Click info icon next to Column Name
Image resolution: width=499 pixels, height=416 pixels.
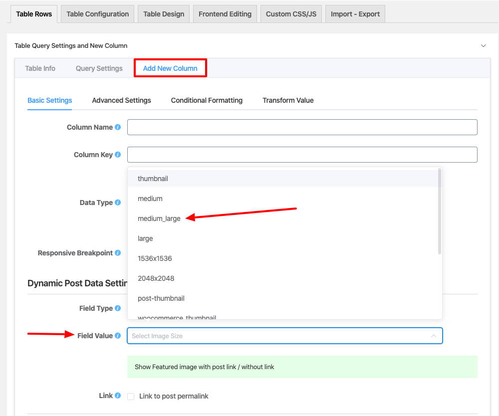pyautogui.click(x=118, y=127)
